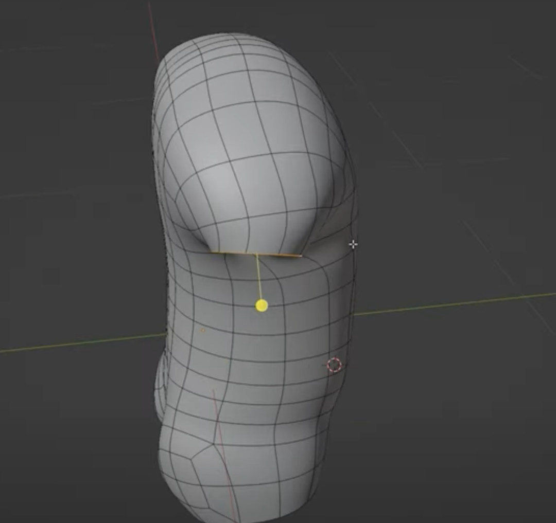
Task: Select the orange highlighted edge loop
Action: pyautogui.click(x=257, y=253)
